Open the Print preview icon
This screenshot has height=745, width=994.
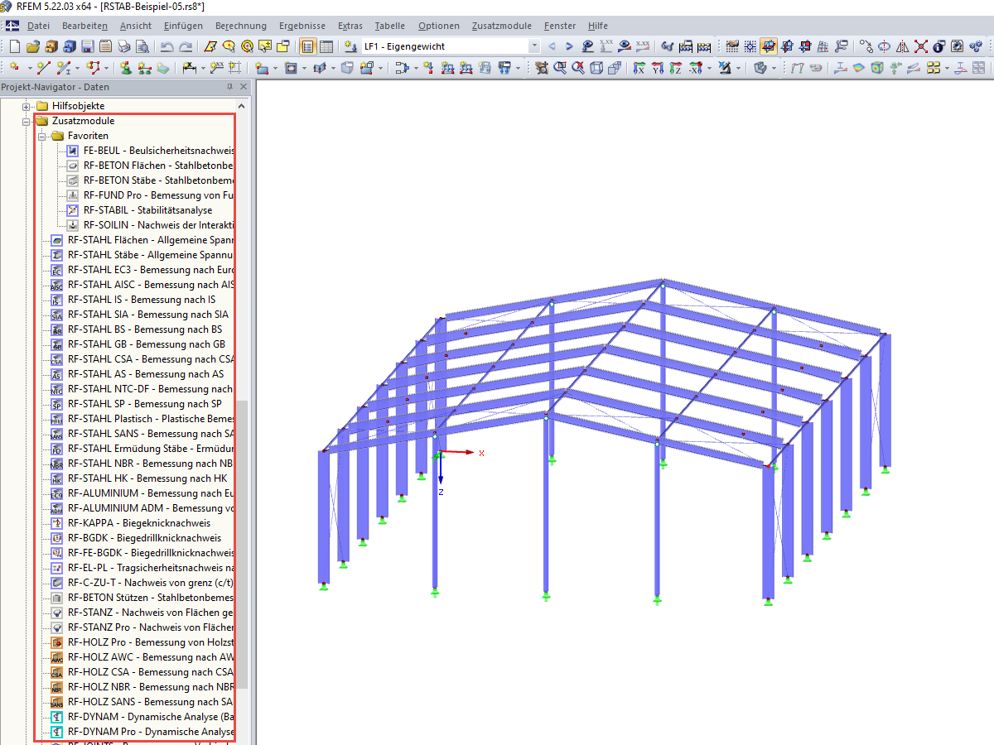coord(142,46)
